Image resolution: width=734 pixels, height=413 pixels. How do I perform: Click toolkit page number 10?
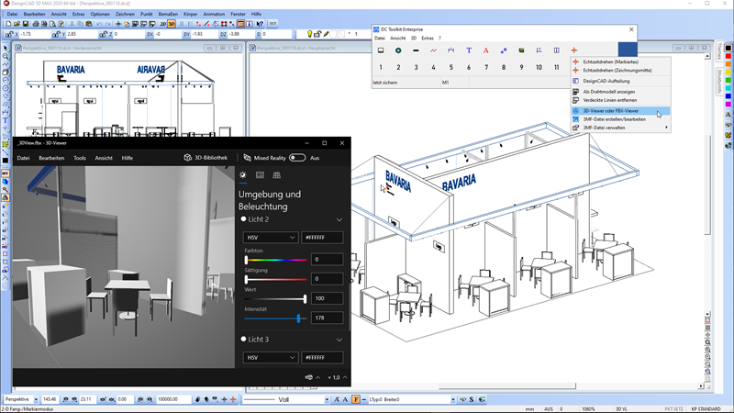(539, 67)
